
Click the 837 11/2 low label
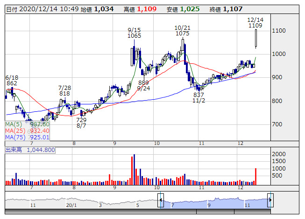(x=199, y=98)
